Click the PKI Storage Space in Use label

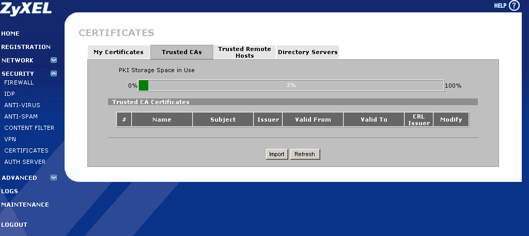(157, 71)
